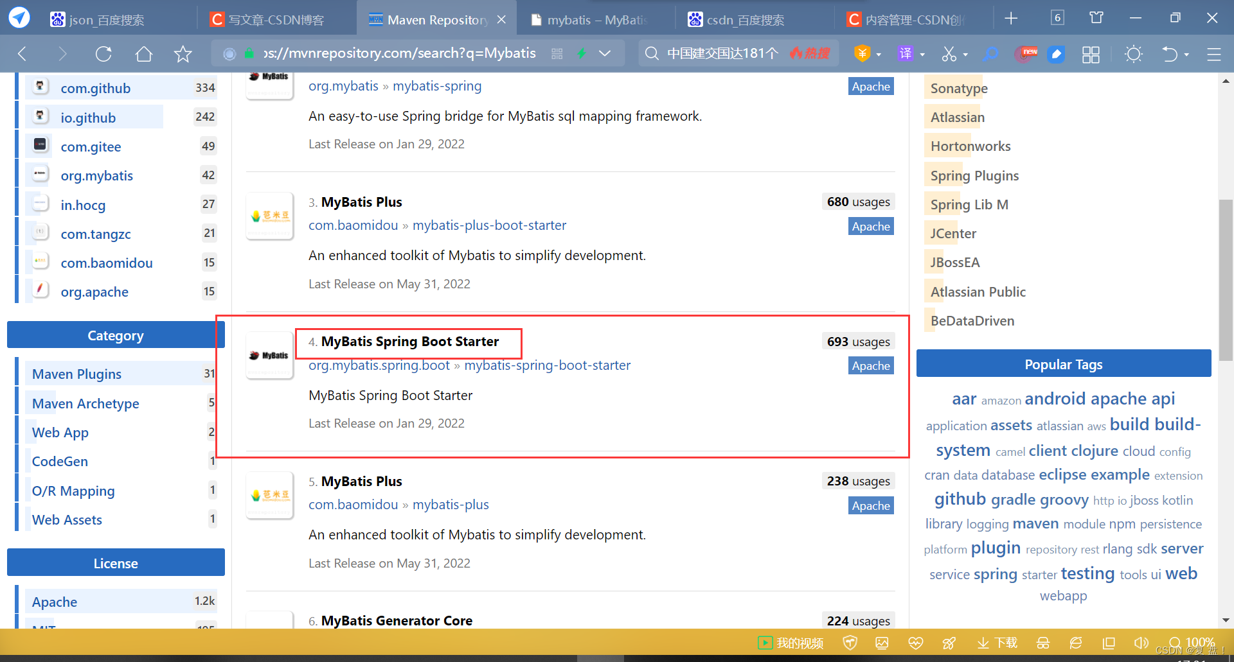Click the browser forward arrow

(x=62, y=54)
